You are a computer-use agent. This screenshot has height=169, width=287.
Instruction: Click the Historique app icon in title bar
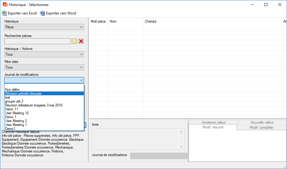[x=5, y=5]
